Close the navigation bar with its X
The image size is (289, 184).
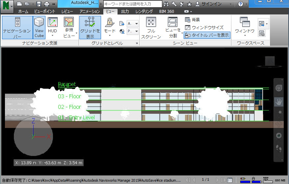click(x=282, y=80)
